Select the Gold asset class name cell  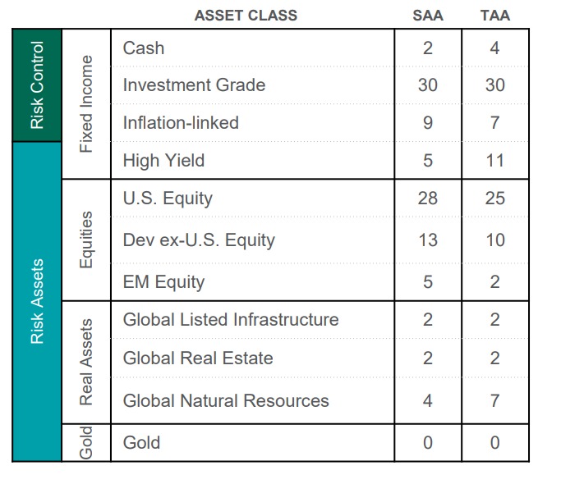(x=142, y=443)
